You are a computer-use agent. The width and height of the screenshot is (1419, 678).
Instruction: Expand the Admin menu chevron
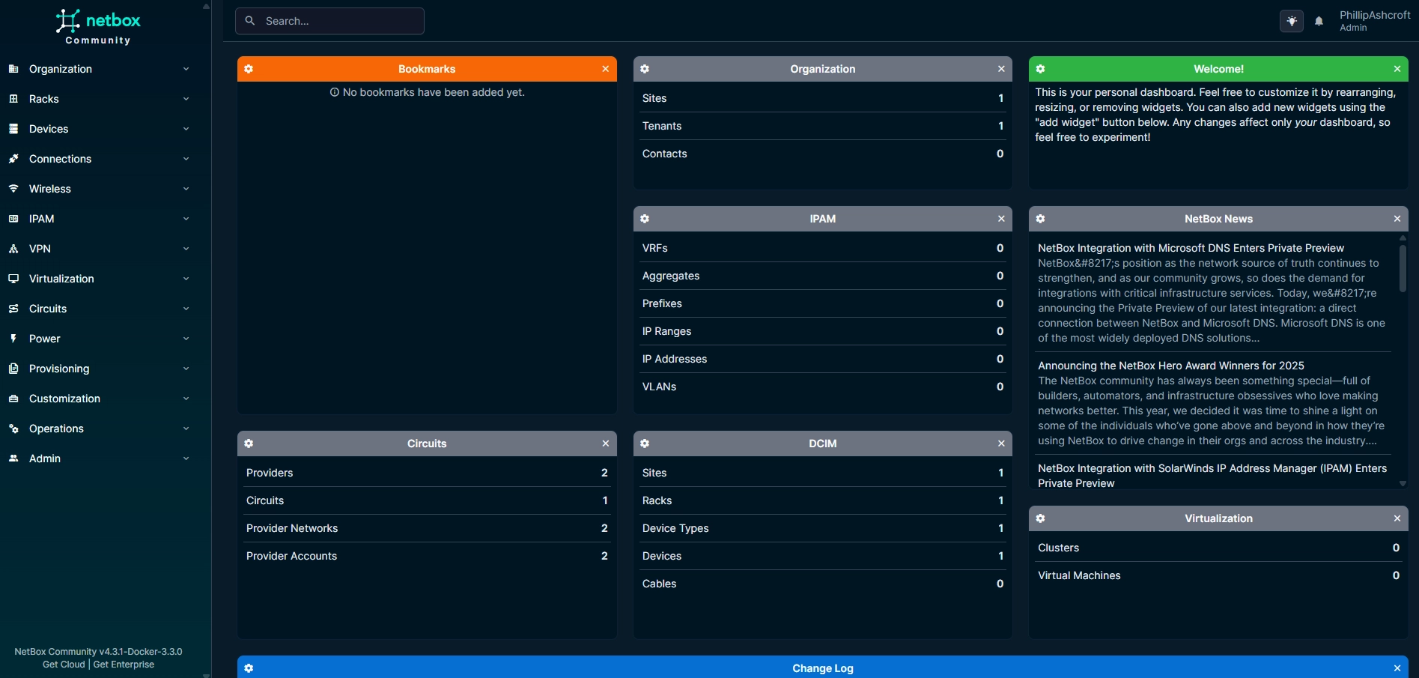[x=186, y=458]
